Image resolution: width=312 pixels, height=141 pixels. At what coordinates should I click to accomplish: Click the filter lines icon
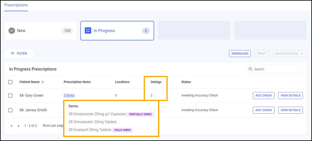(x=13, y=54)
